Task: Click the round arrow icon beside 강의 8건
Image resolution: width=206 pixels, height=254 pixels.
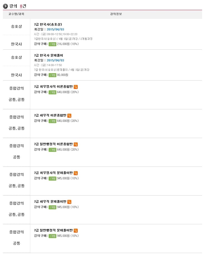Action: click(x=5, y=6)
